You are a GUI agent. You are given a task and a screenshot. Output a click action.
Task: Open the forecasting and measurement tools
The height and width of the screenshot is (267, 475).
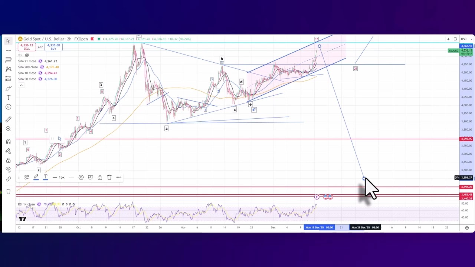pyautogui.click(x=8, y=79)
